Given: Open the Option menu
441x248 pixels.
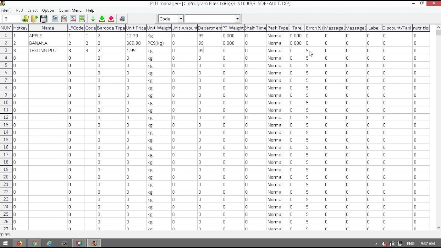Looking at the screenshot, I should coord(48,10).
